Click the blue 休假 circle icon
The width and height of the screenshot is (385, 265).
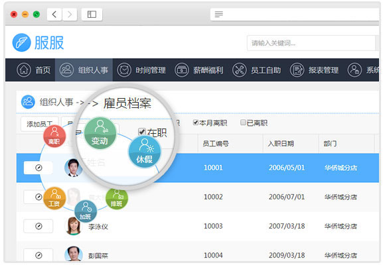[x=145, y=152]
